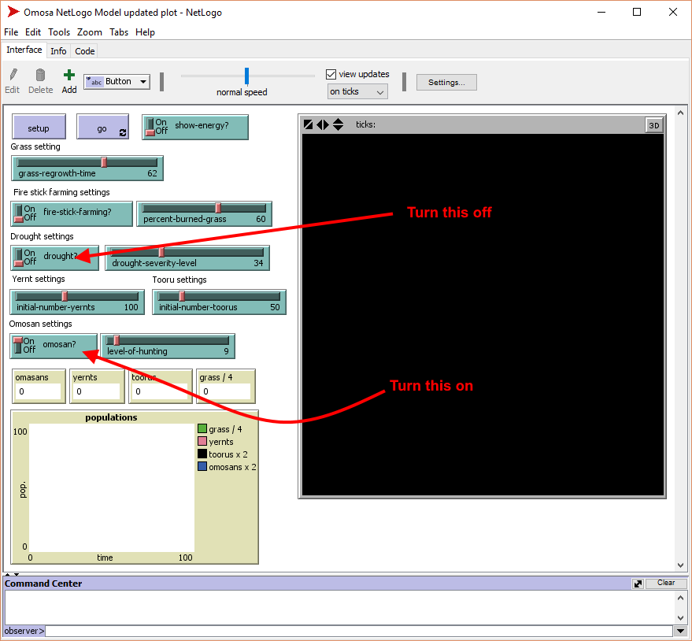The image size is (692, 641).
Task: Click the populations plot area
Action: 112,487
